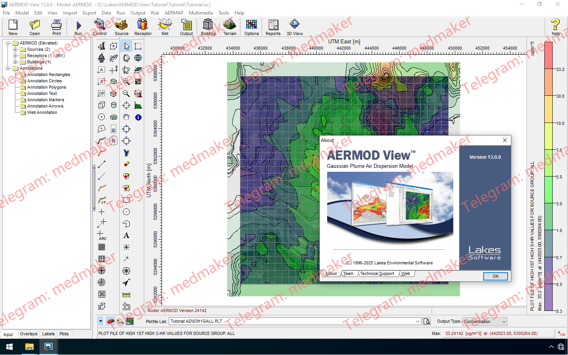The height and width of the screenshot is (355, 568).
Task: Click the Reports toolbar icon
Action: coord(273,27)
